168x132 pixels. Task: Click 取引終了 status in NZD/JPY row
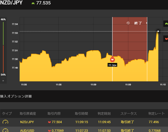pyautogui.click(x=127, y=122)
